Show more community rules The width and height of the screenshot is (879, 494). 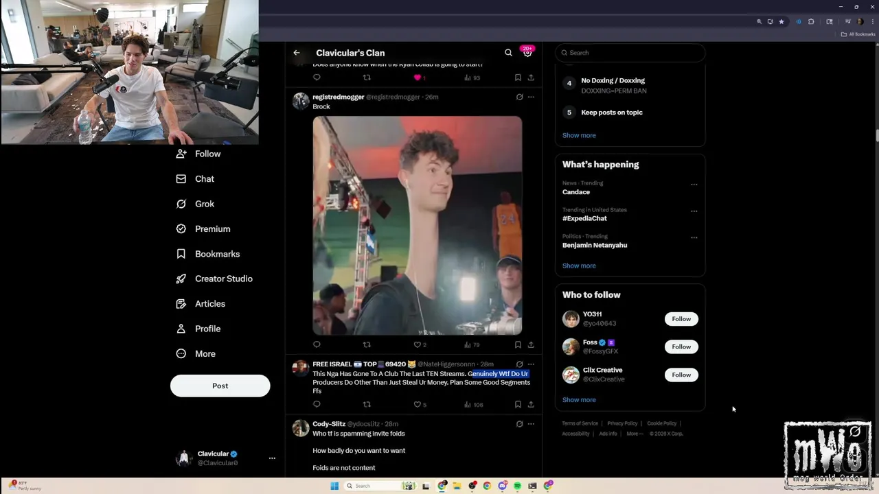(579, 135)
